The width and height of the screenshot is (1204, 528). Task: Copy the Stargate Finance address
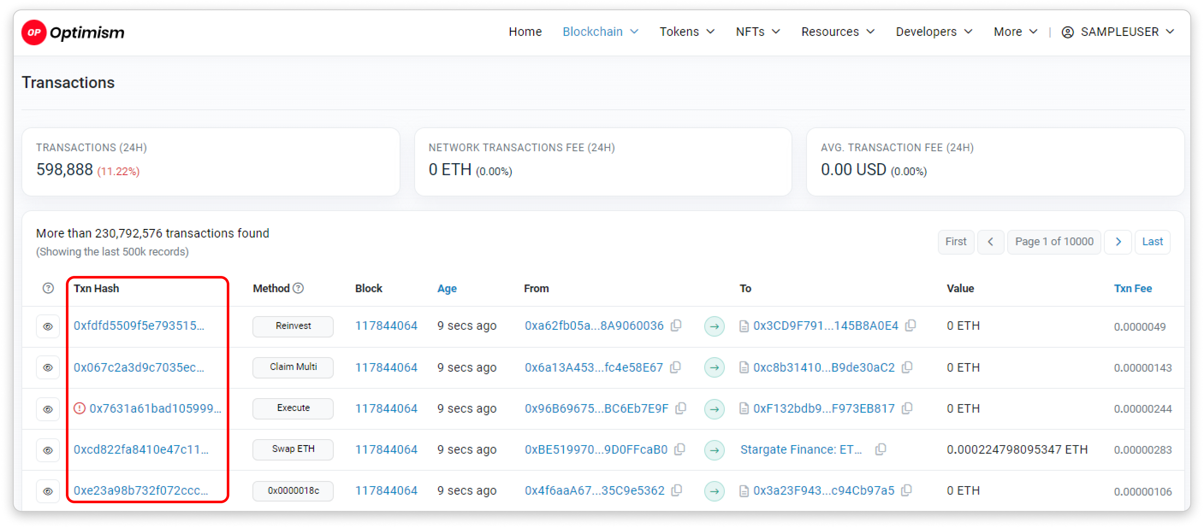click(880, 449)
